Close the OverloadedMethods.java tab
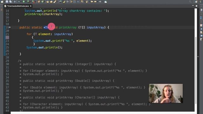The height and width of the screenshot is (114, 203). coord(31,6)
